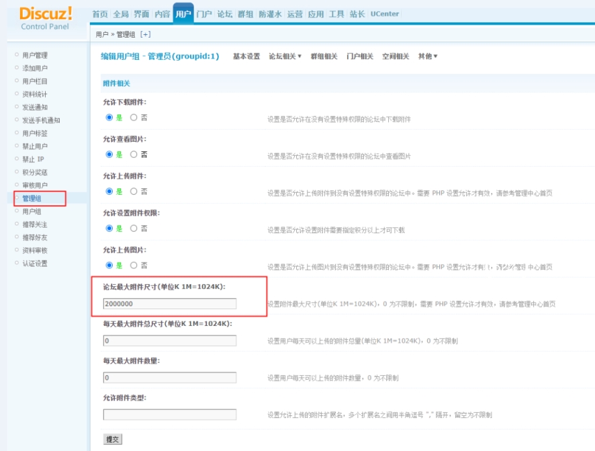This screenshot has width=595, height=451.
Task: Open 用户管理 in left sidebar
Action: (x=35, y=55)
